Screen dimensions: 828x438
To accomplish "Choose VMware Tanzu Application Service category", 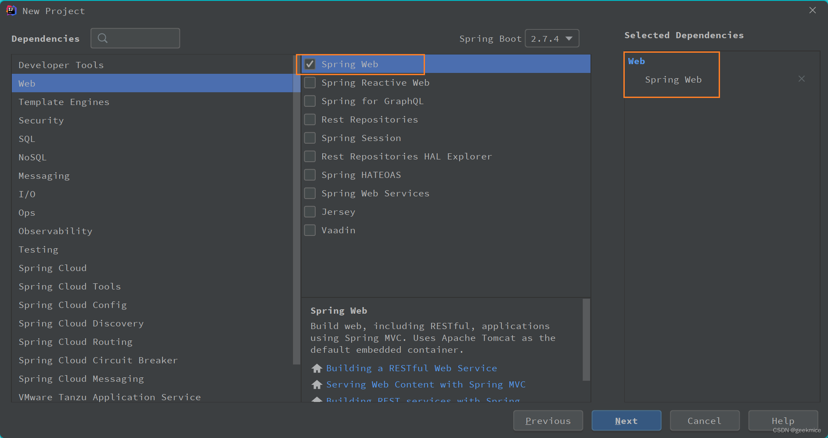I will tap(152, 395).
